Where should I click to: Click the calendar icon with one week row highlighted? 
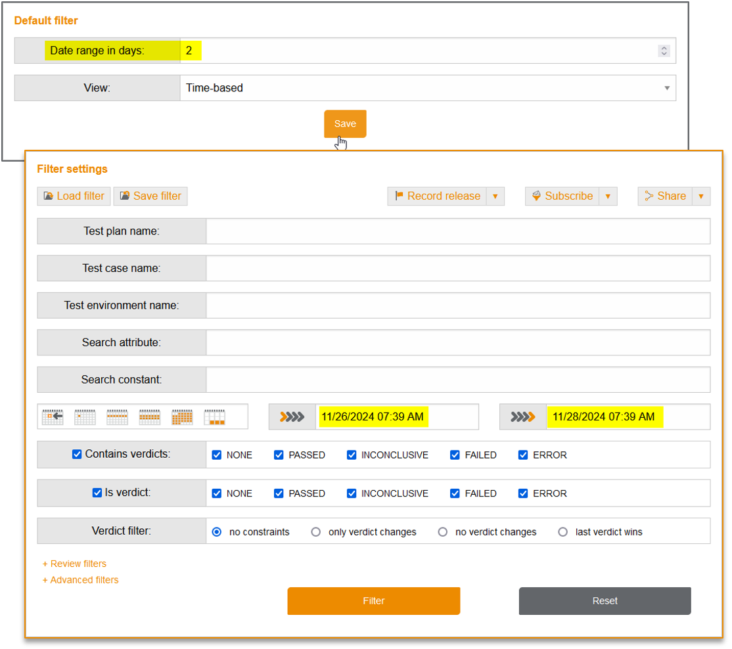tap(117, 416)
